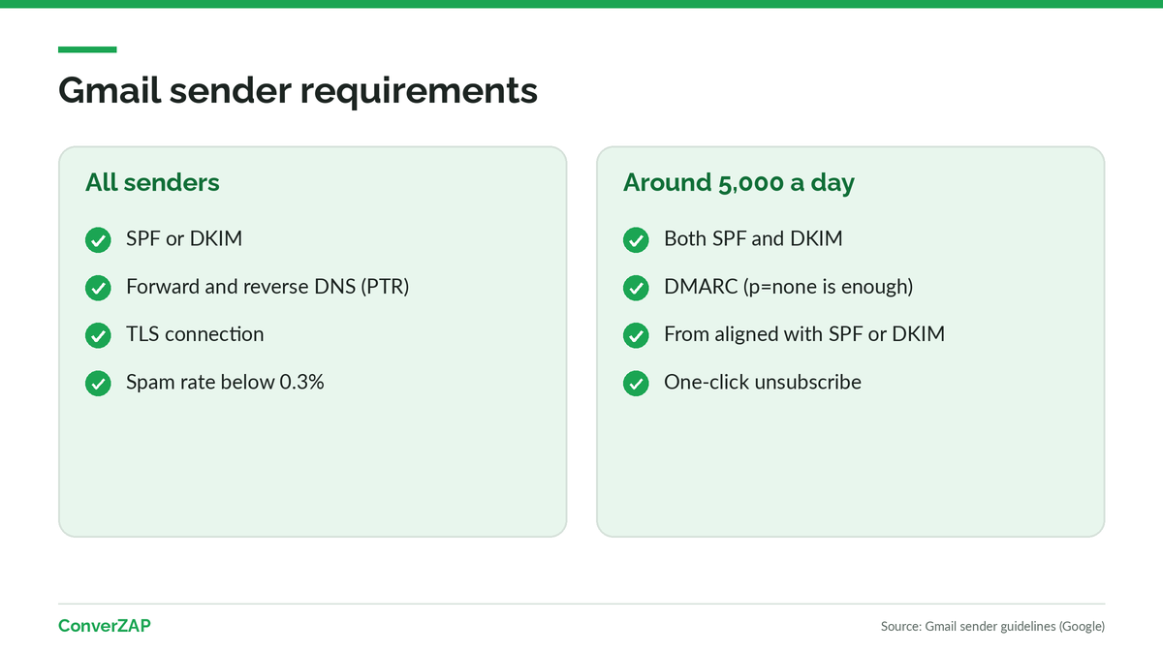1163x654 pixels.
Task: Click the check icon beside Forward and reverse DNS
Action: point(98,288)
